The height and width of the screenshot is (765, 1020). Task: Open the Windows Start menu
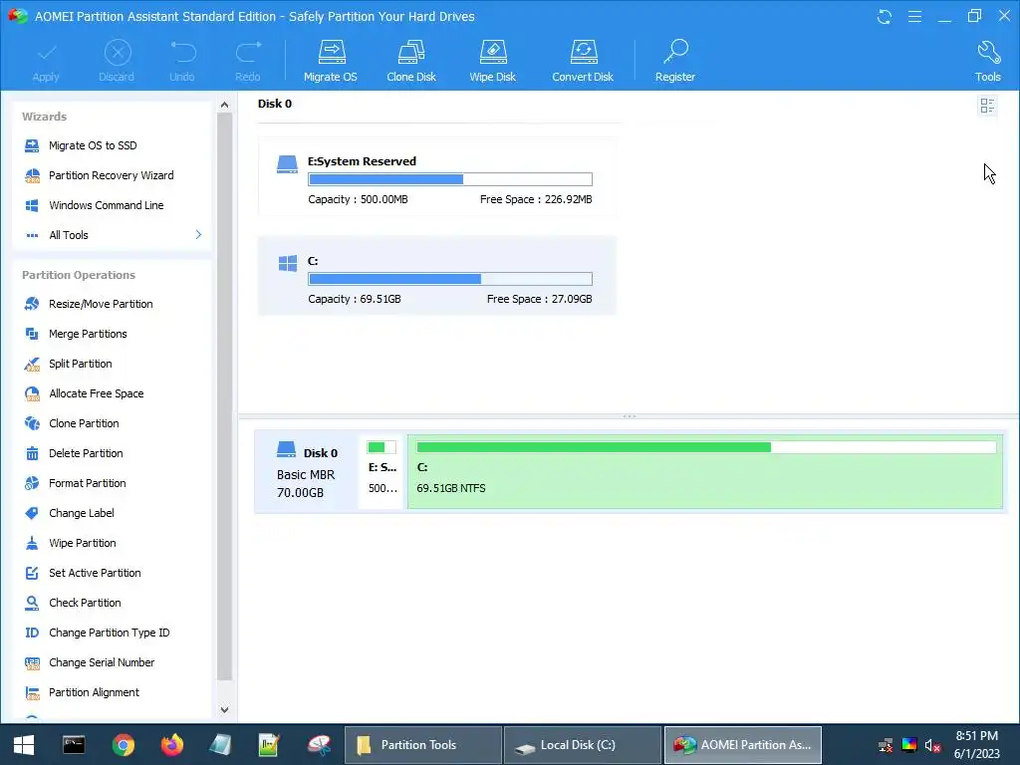(24, 745)
